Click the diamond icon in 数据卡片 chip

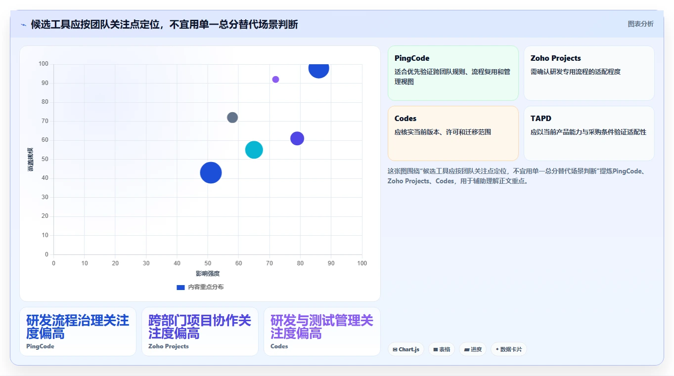[497, 349]
